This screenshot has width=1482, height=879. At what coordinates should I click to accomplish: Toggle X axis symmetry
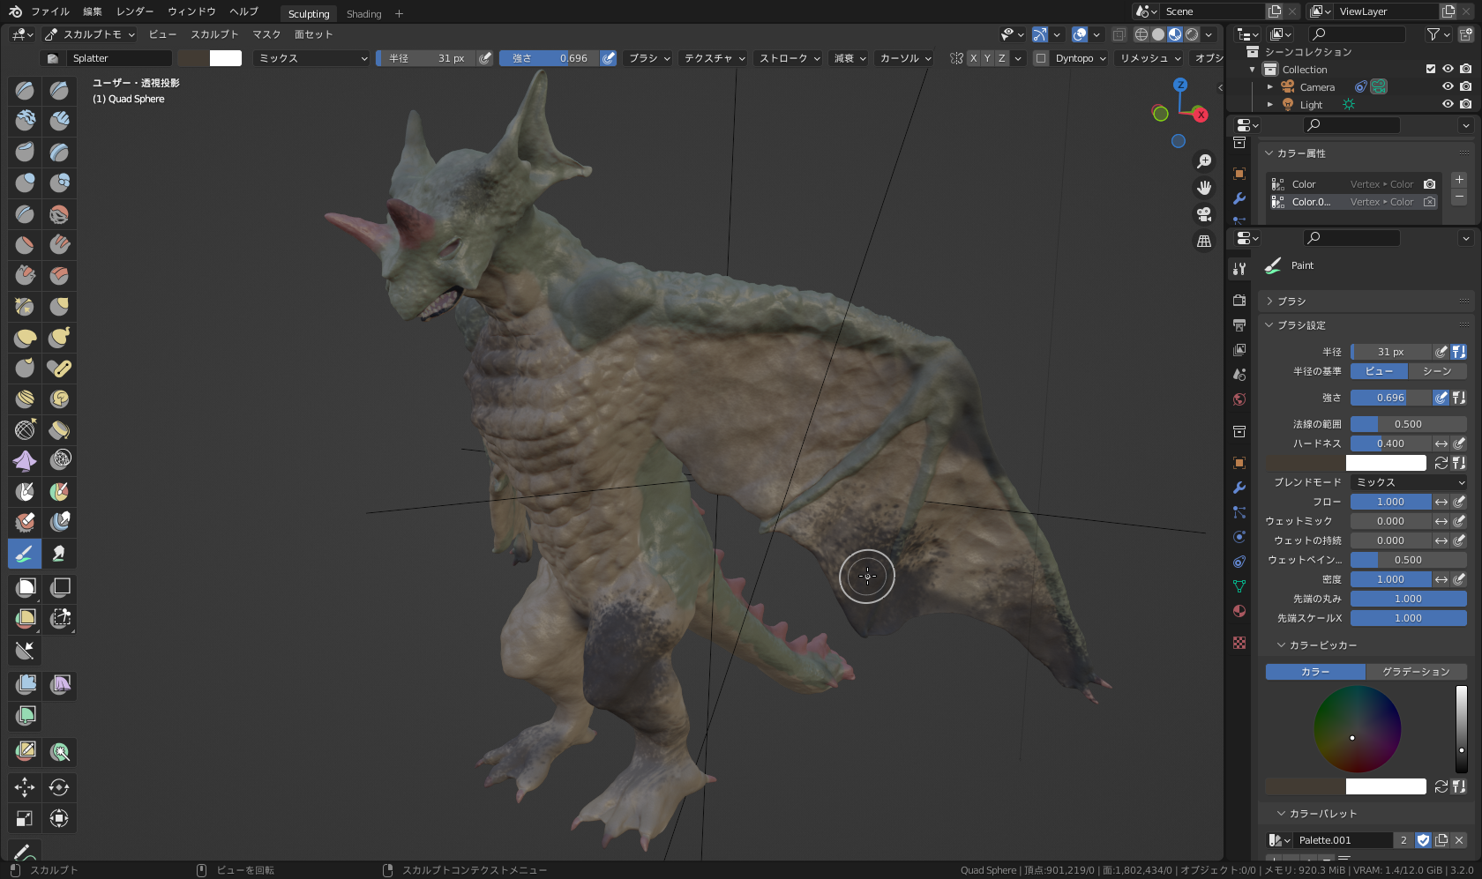tap(973, 58)
